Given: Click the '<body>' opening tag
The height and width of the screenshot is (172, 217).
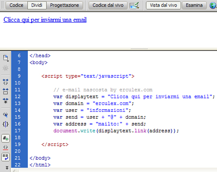Looking at the screenshot, I should point(39,62).
